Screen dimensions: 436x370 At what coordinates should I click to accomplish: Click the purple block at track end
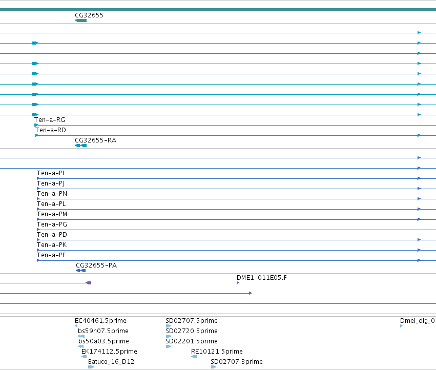pos(89,283)
